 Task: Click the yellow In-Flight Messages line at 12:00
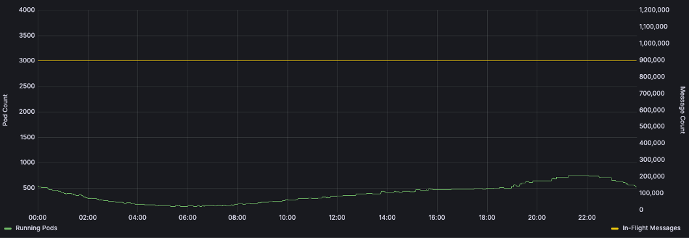(x=337, y=60)
